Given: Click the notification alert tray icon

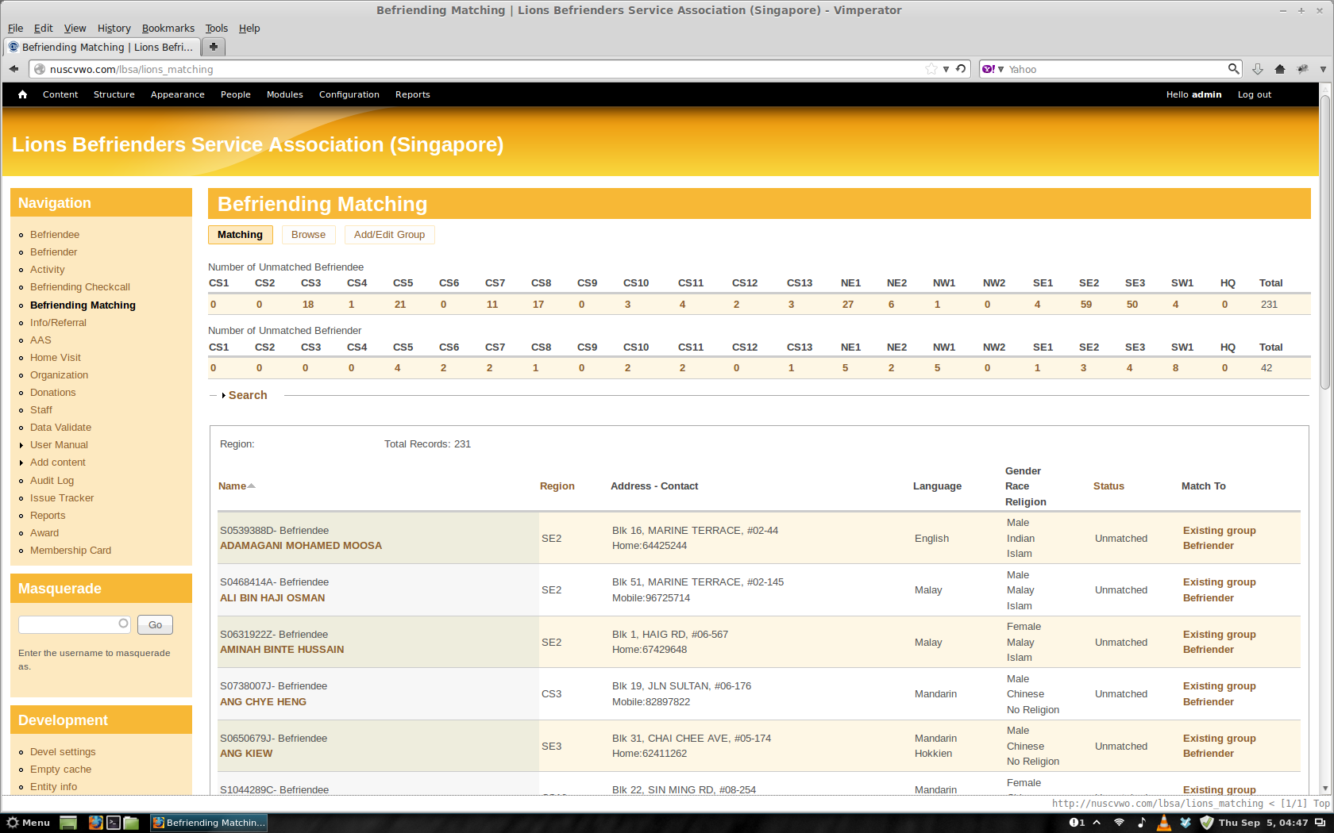Looking at the screenshot, I should pyautogui.click(x=1077, y=823).
